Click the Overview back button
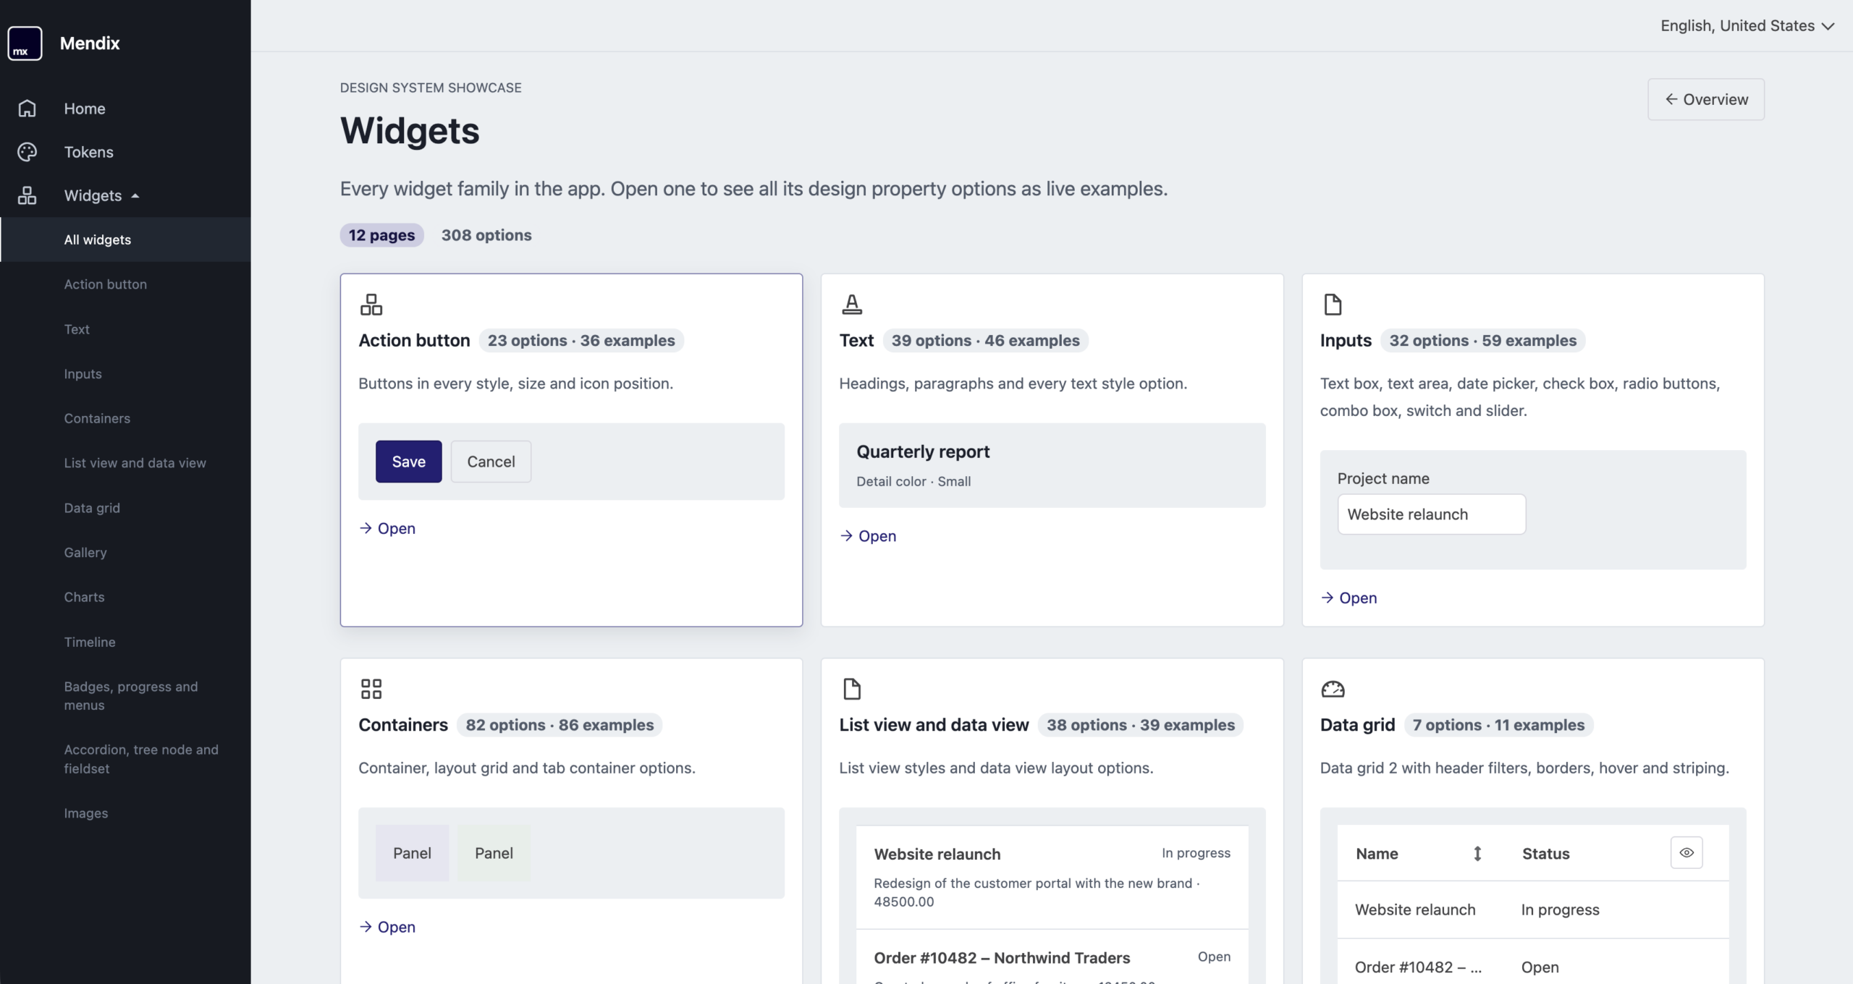The width and height of the screenshot is (1853, 984). [1706, 99]
